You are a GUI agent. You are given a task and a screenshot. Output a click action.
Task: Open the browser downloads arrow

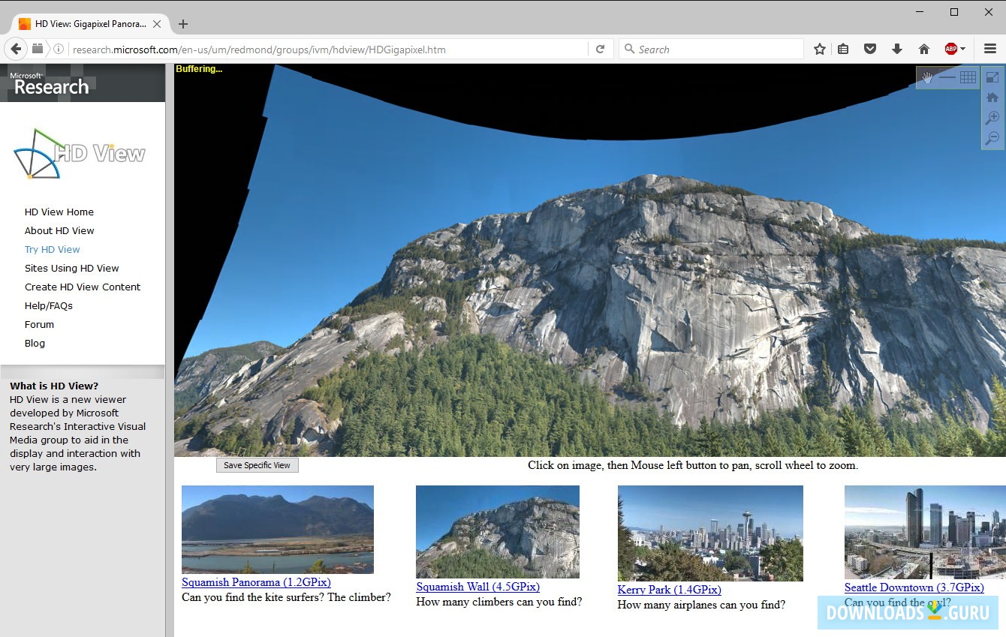pyautogui.click(x=896, y=50)
